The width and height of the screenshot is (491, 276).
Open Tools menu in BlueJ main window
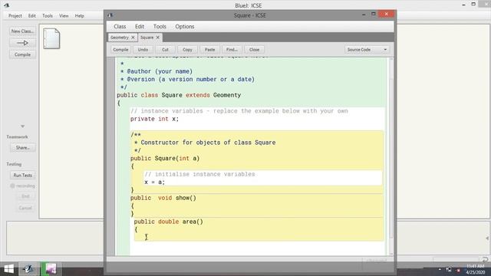pyautogui.click(x=48, y=15)
